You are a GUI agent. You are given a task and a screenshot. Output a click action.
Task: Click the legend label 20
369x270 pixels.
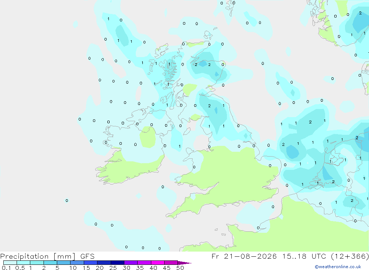click(x=100, y=268)
